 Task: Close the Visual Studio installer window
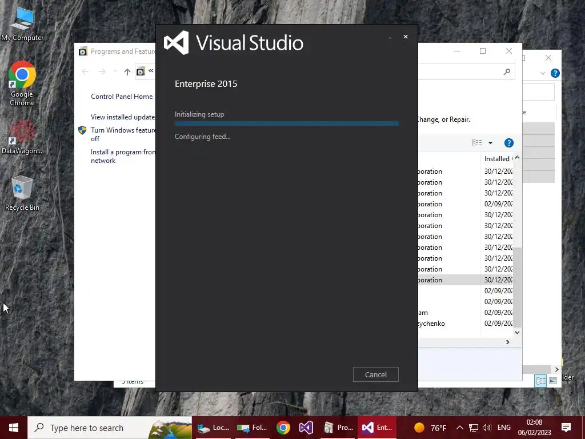pyautogui.click(x=406, y=37)
